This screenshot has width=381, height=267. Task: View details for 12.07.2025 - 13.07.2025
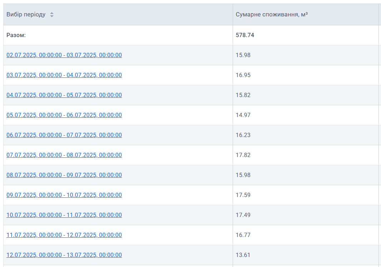[64, 255]
